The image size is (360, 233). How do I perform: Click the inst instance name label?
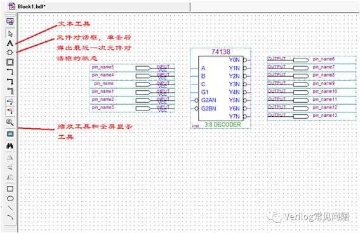pos(196,126)
